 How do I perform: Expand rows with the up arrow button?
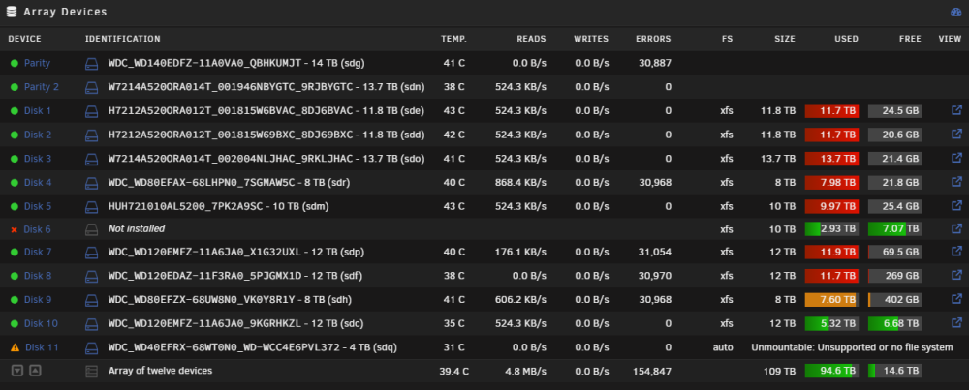pyautogui.click(x=35, y=371)
